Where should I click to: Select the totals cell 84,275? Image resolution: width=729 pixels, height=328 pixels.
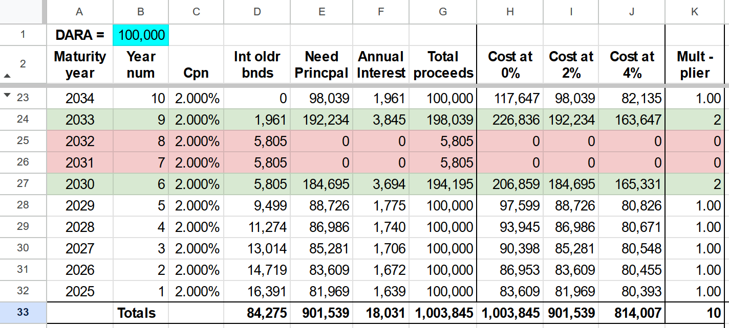tap(257, 313)
